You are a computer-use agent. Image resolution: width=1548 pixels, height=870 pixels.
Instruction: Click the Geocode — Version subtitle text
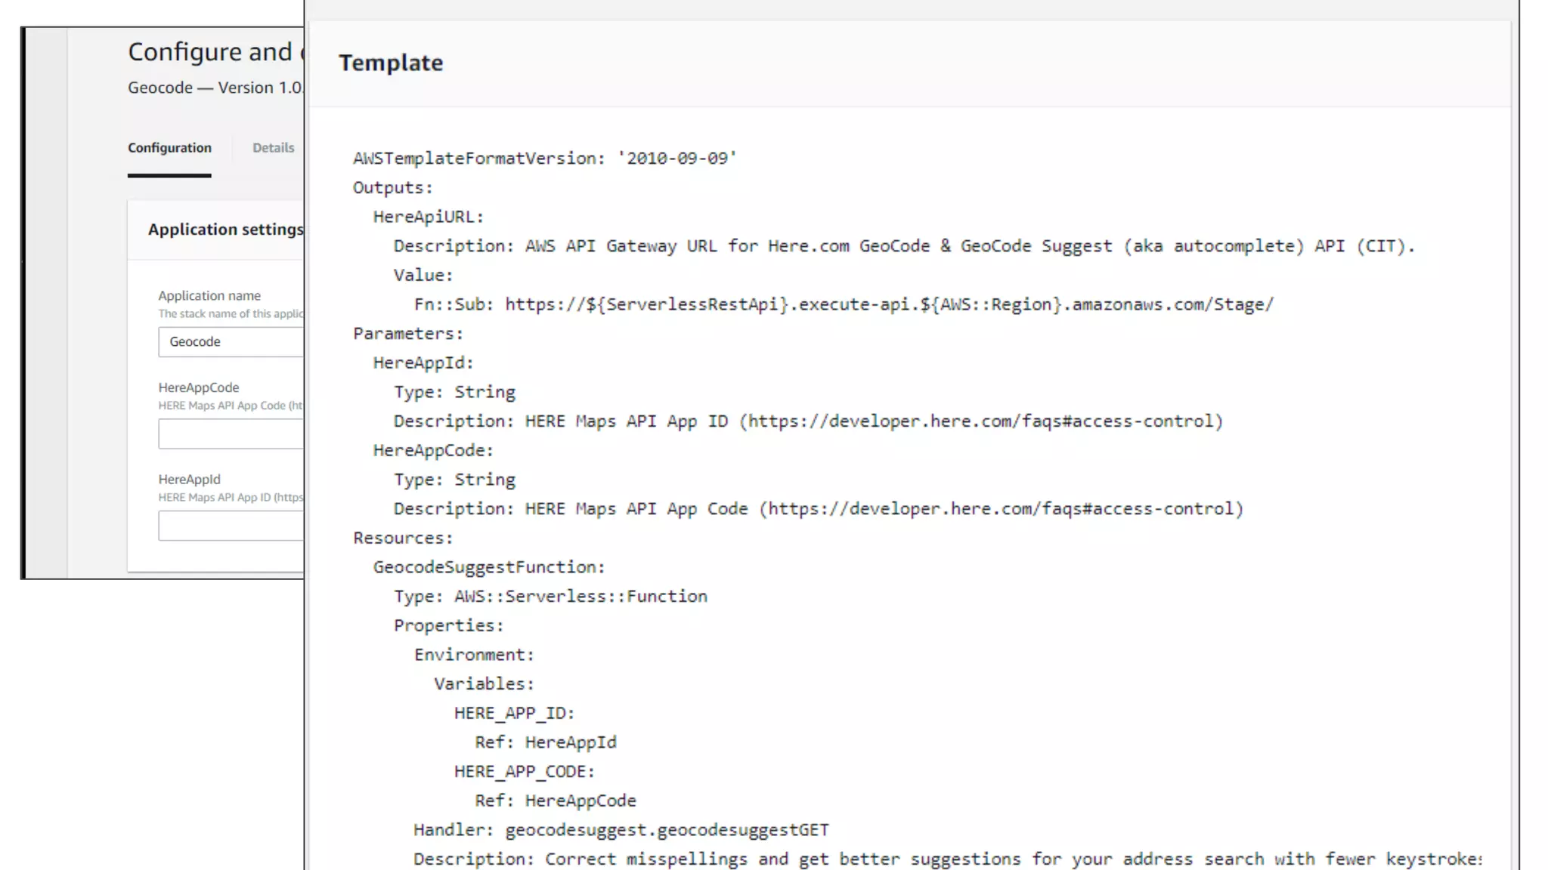pos(215,88)
